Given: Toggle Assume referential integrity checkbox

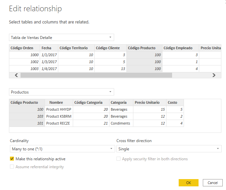Looking at the screenshot, I should point(12,167).
